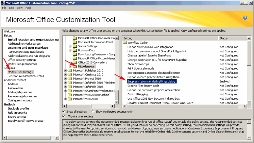
Task: Click the Microsoft Office Picture Manager folder icon
Action: 75,58
